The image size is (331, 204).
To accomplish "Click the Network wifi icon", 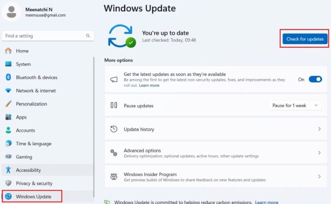I will point(8,90).
